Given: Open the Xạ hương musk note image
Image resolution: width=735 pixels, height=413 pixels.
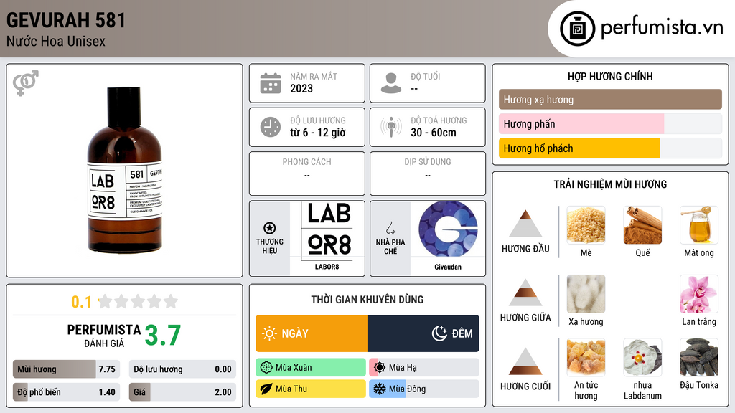Looking at the screenshot, I should [586, 294].
